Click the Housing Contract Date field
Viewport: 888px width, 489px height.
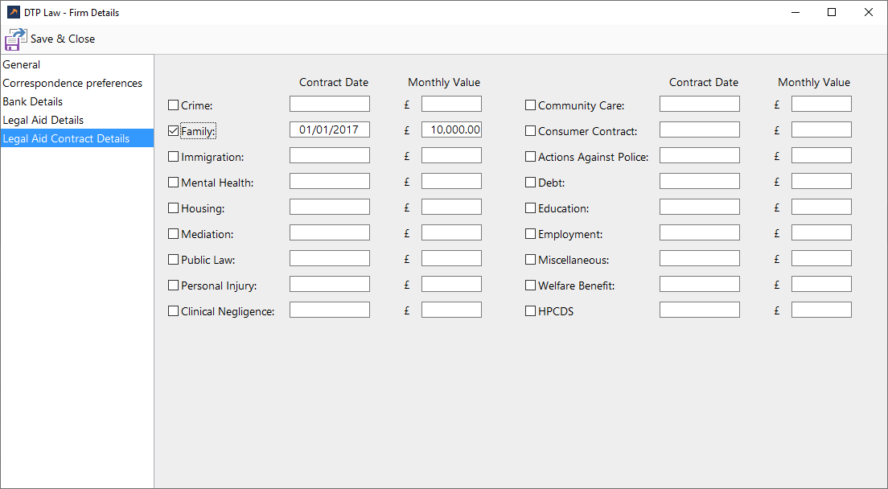[330, 208]
